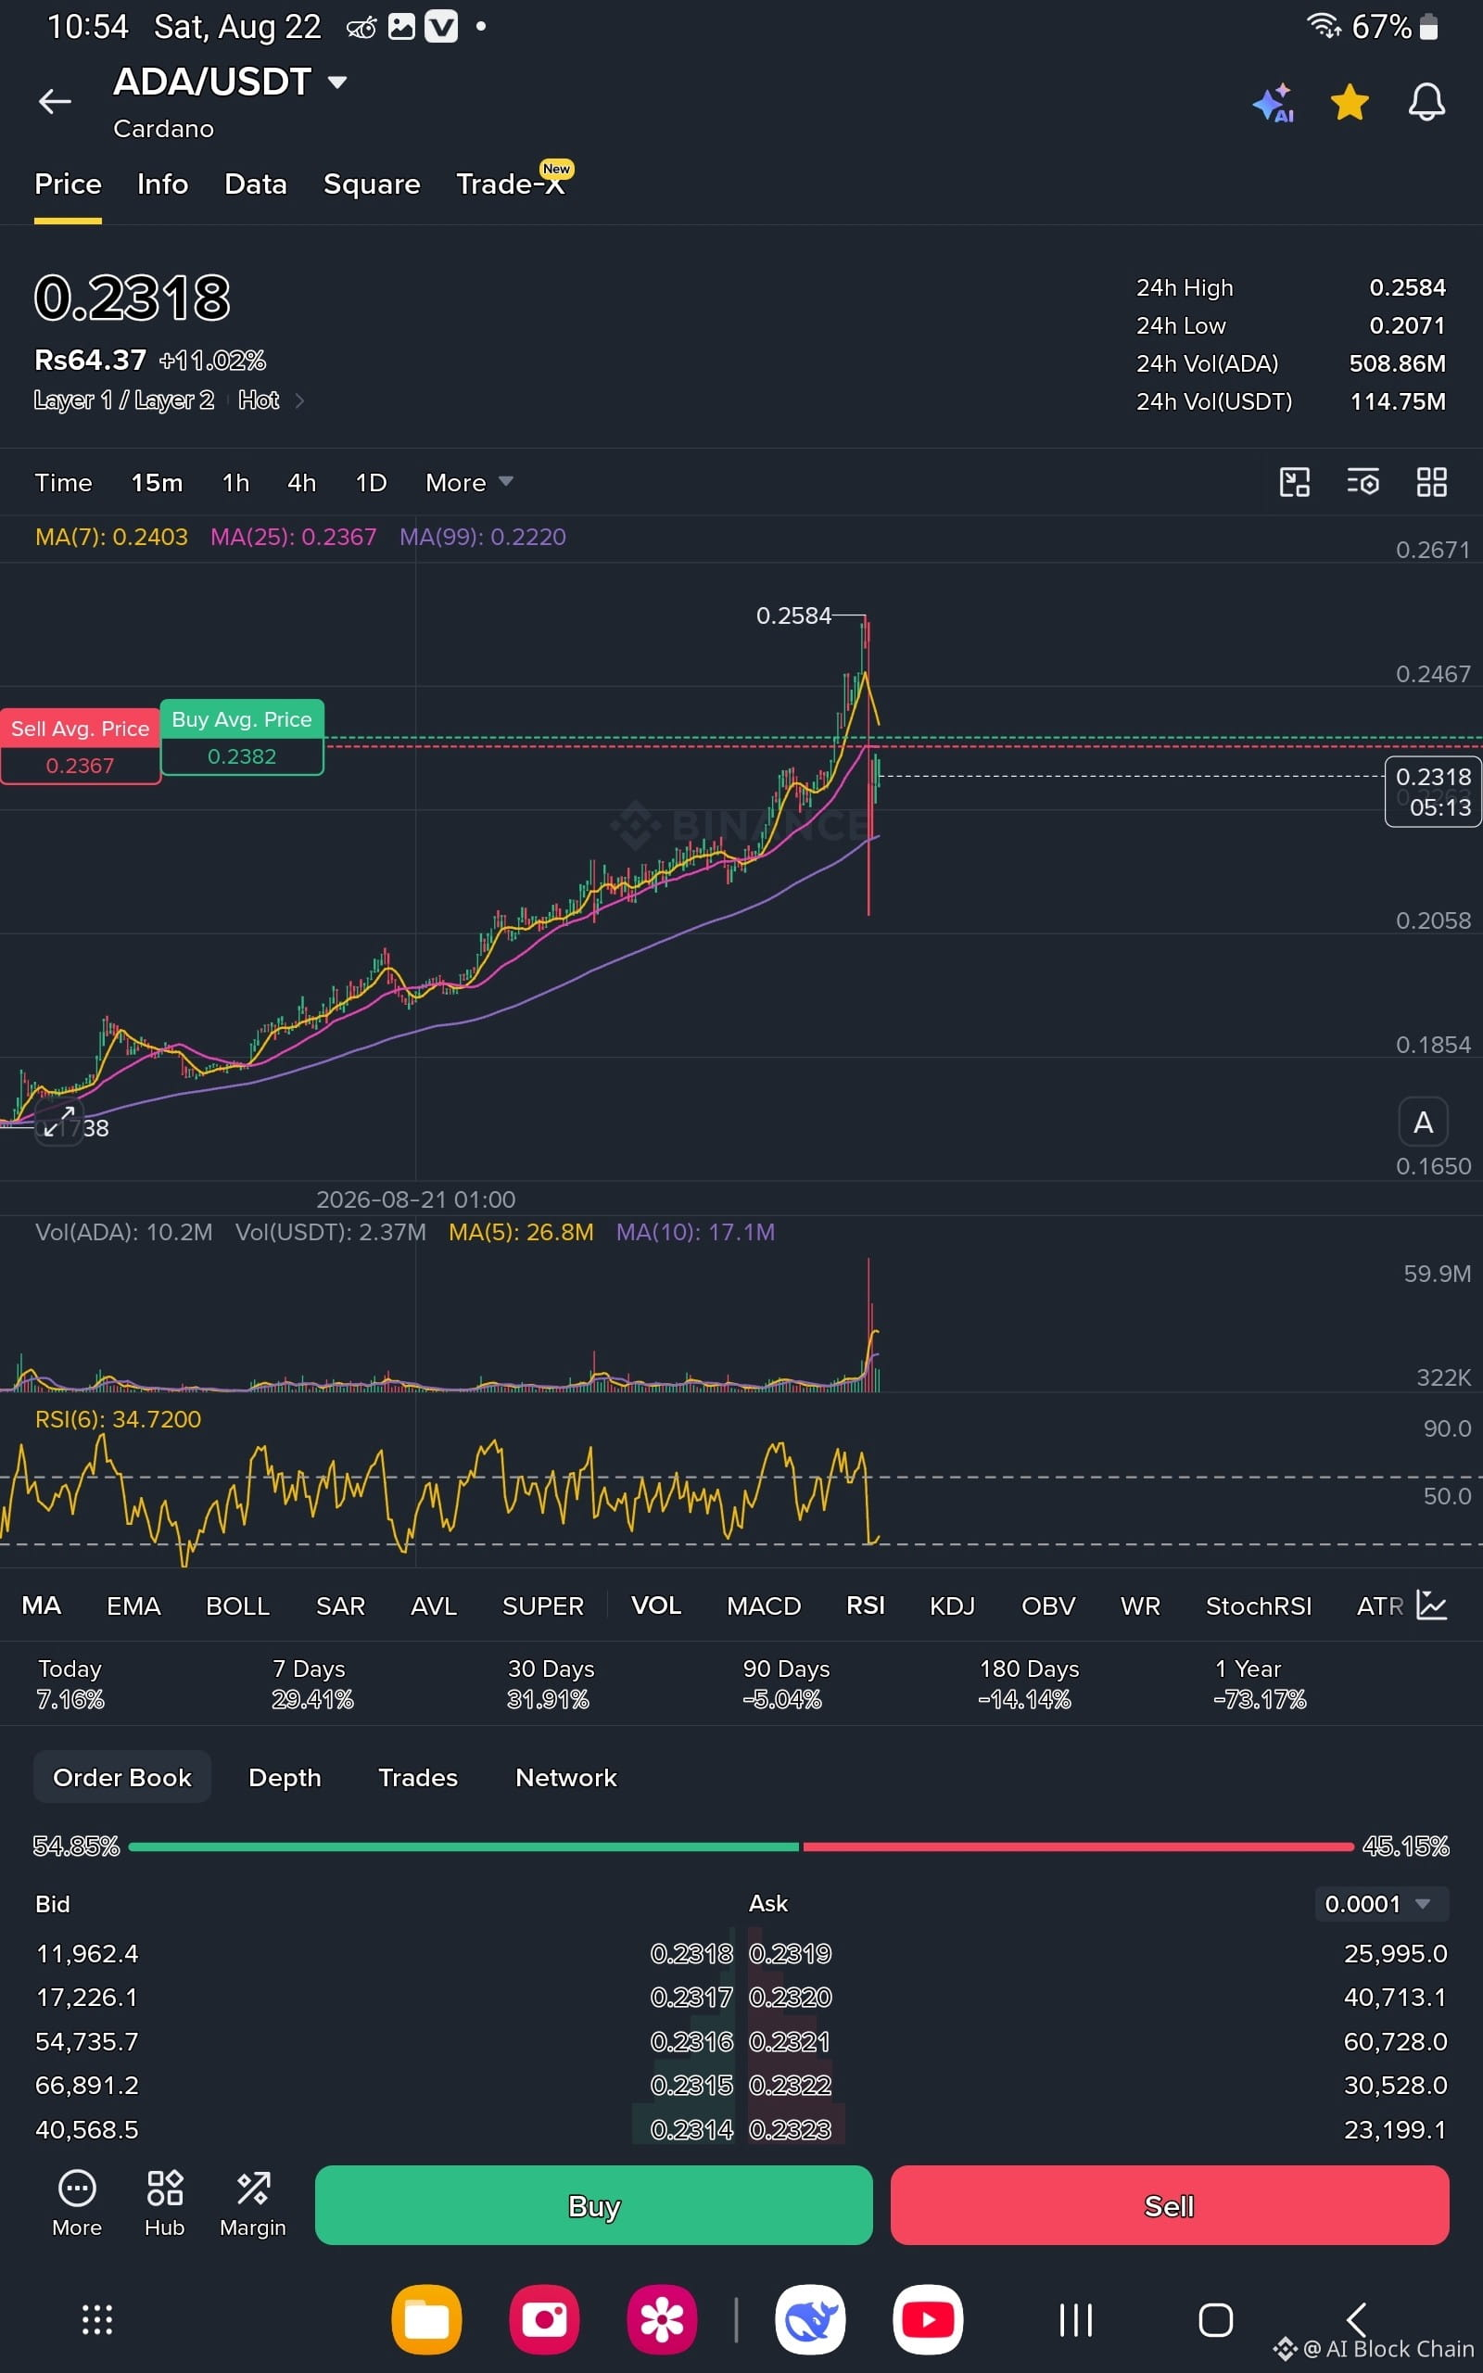Tap the bid/ask ratio bar
This screenshot has height=2373, width=1483.
pos(741,1846)
